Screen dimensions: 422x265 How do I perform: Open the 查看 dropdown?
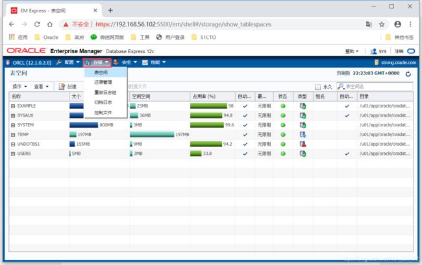[41, 86]
